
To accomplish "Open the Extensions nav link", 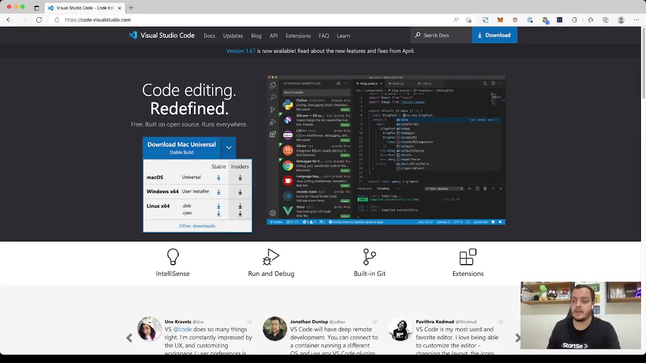I will pos(298,36).
